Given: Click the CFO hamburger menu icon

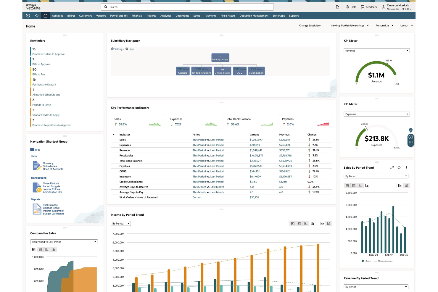Looking at the screenshot, I should click(x=32, y=150).
